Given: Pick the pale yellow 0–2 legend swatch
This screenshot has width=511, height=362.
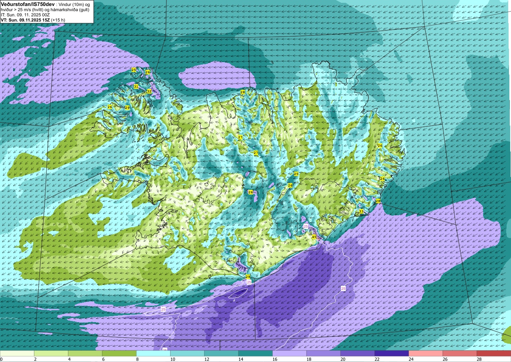Looking at the screenshot, I should [17, 353].
